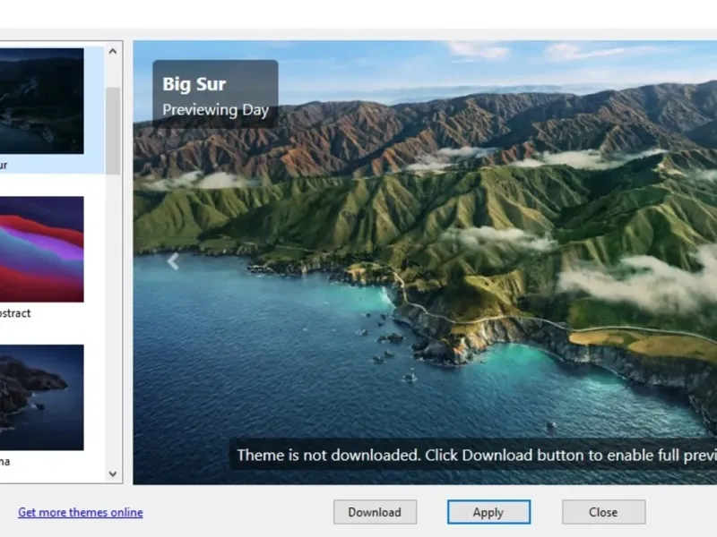Click the Download button
The height and width of the screenshot is (537, 717).
coord(375,512)
